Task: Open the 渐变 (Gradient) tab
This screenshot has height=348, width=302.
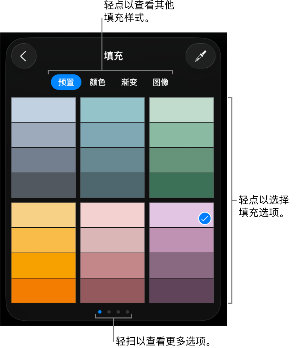Action: coord(129,82)
